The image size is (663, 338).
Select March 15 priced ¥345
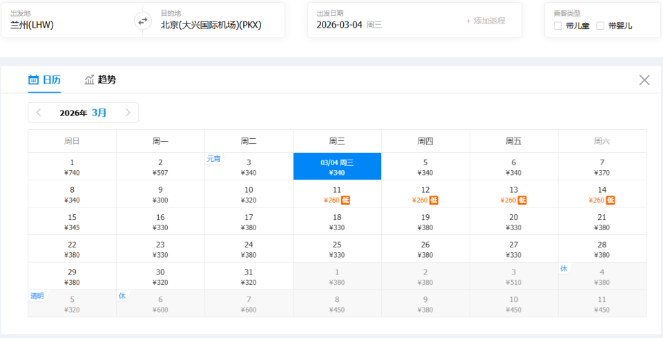[73, 222]
